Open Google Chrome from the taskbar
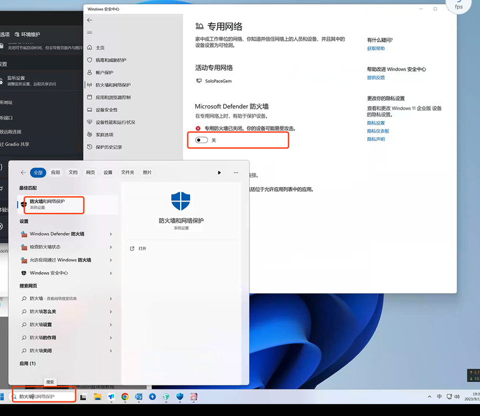Image resolution: width=480 pixels, height=416 pixels. point(125,397)
